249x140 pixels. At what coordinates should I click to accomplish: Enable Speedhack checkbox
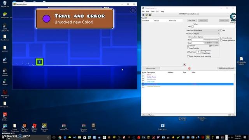(x=221, y=40)
